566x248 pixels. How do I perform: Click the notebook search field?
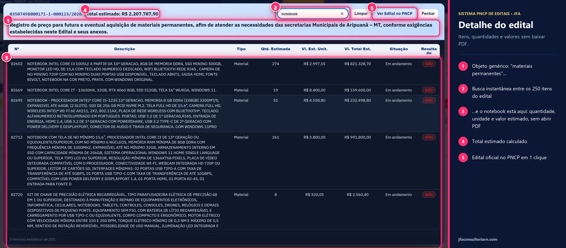click(x=313, y=14)
